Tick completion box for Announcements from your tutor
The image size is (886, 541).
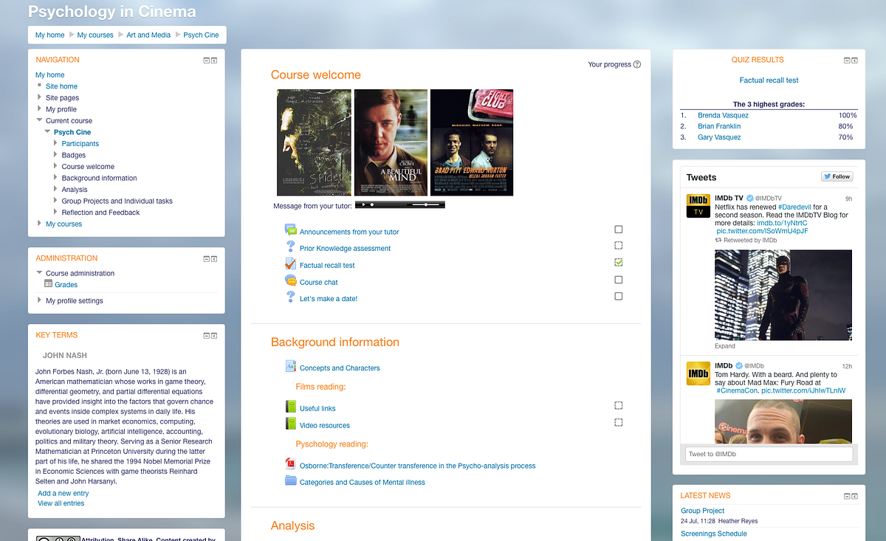pyautogui.click(x=619, y=230)
